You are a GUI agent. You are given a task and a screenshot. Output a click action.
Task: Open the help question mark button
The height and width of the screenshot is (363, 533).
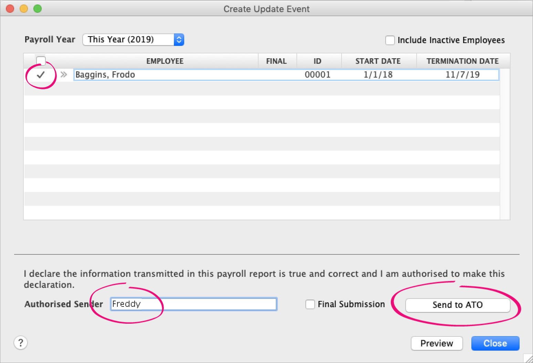click(x=21, y=343)
